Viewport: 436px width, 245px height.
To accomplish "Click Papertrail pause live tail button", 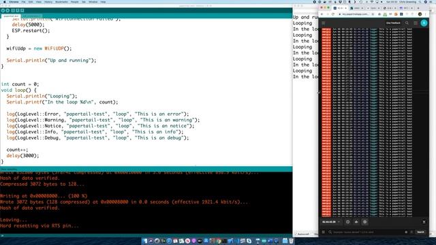I will pyautogui.click(x=347, y=222).
